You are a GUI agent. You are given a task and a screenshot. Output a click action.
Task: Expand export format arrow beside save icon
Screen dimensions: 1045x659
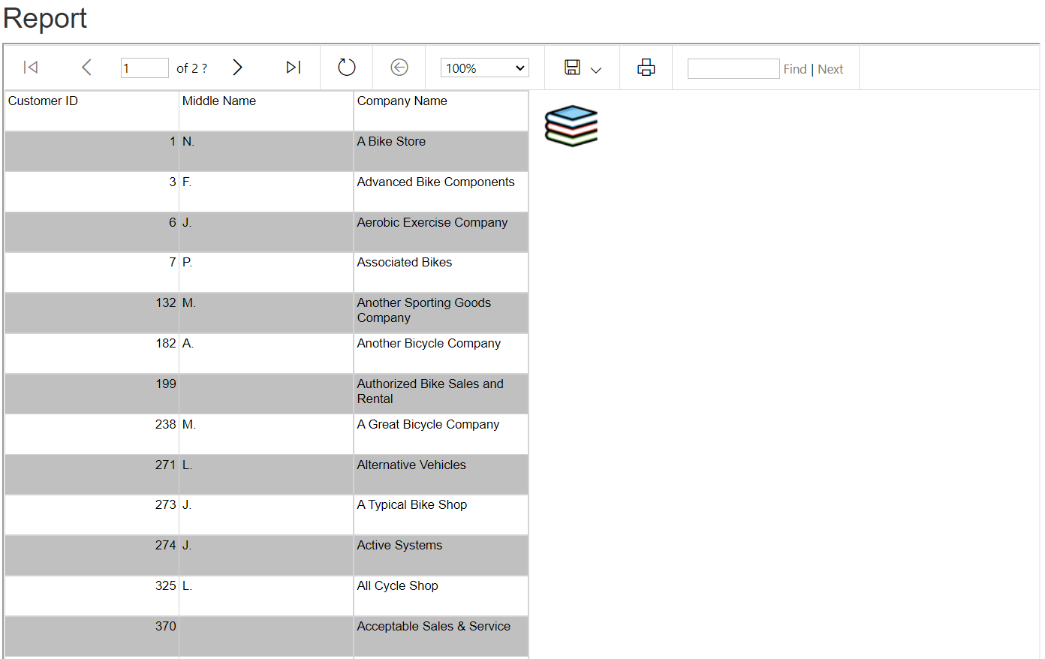(x=596, y=70)
